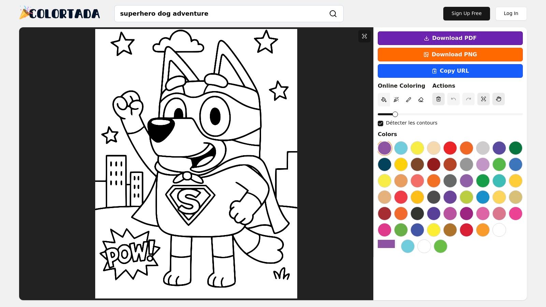
Task: Activate the Hand pan tool
Action: 499,99
